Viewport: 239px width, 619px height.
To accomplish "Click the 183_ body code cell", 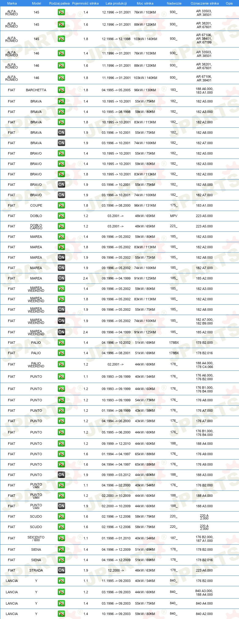I will coord(174,90).
